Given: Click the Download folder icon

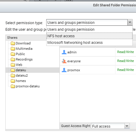Looking at the screenshot, I should click(13, 43).
